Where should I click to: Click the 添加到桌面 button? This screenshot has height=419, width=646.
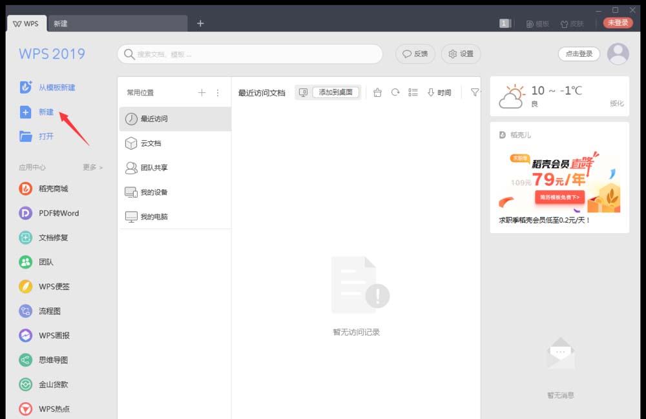click(x=336, y=92)
